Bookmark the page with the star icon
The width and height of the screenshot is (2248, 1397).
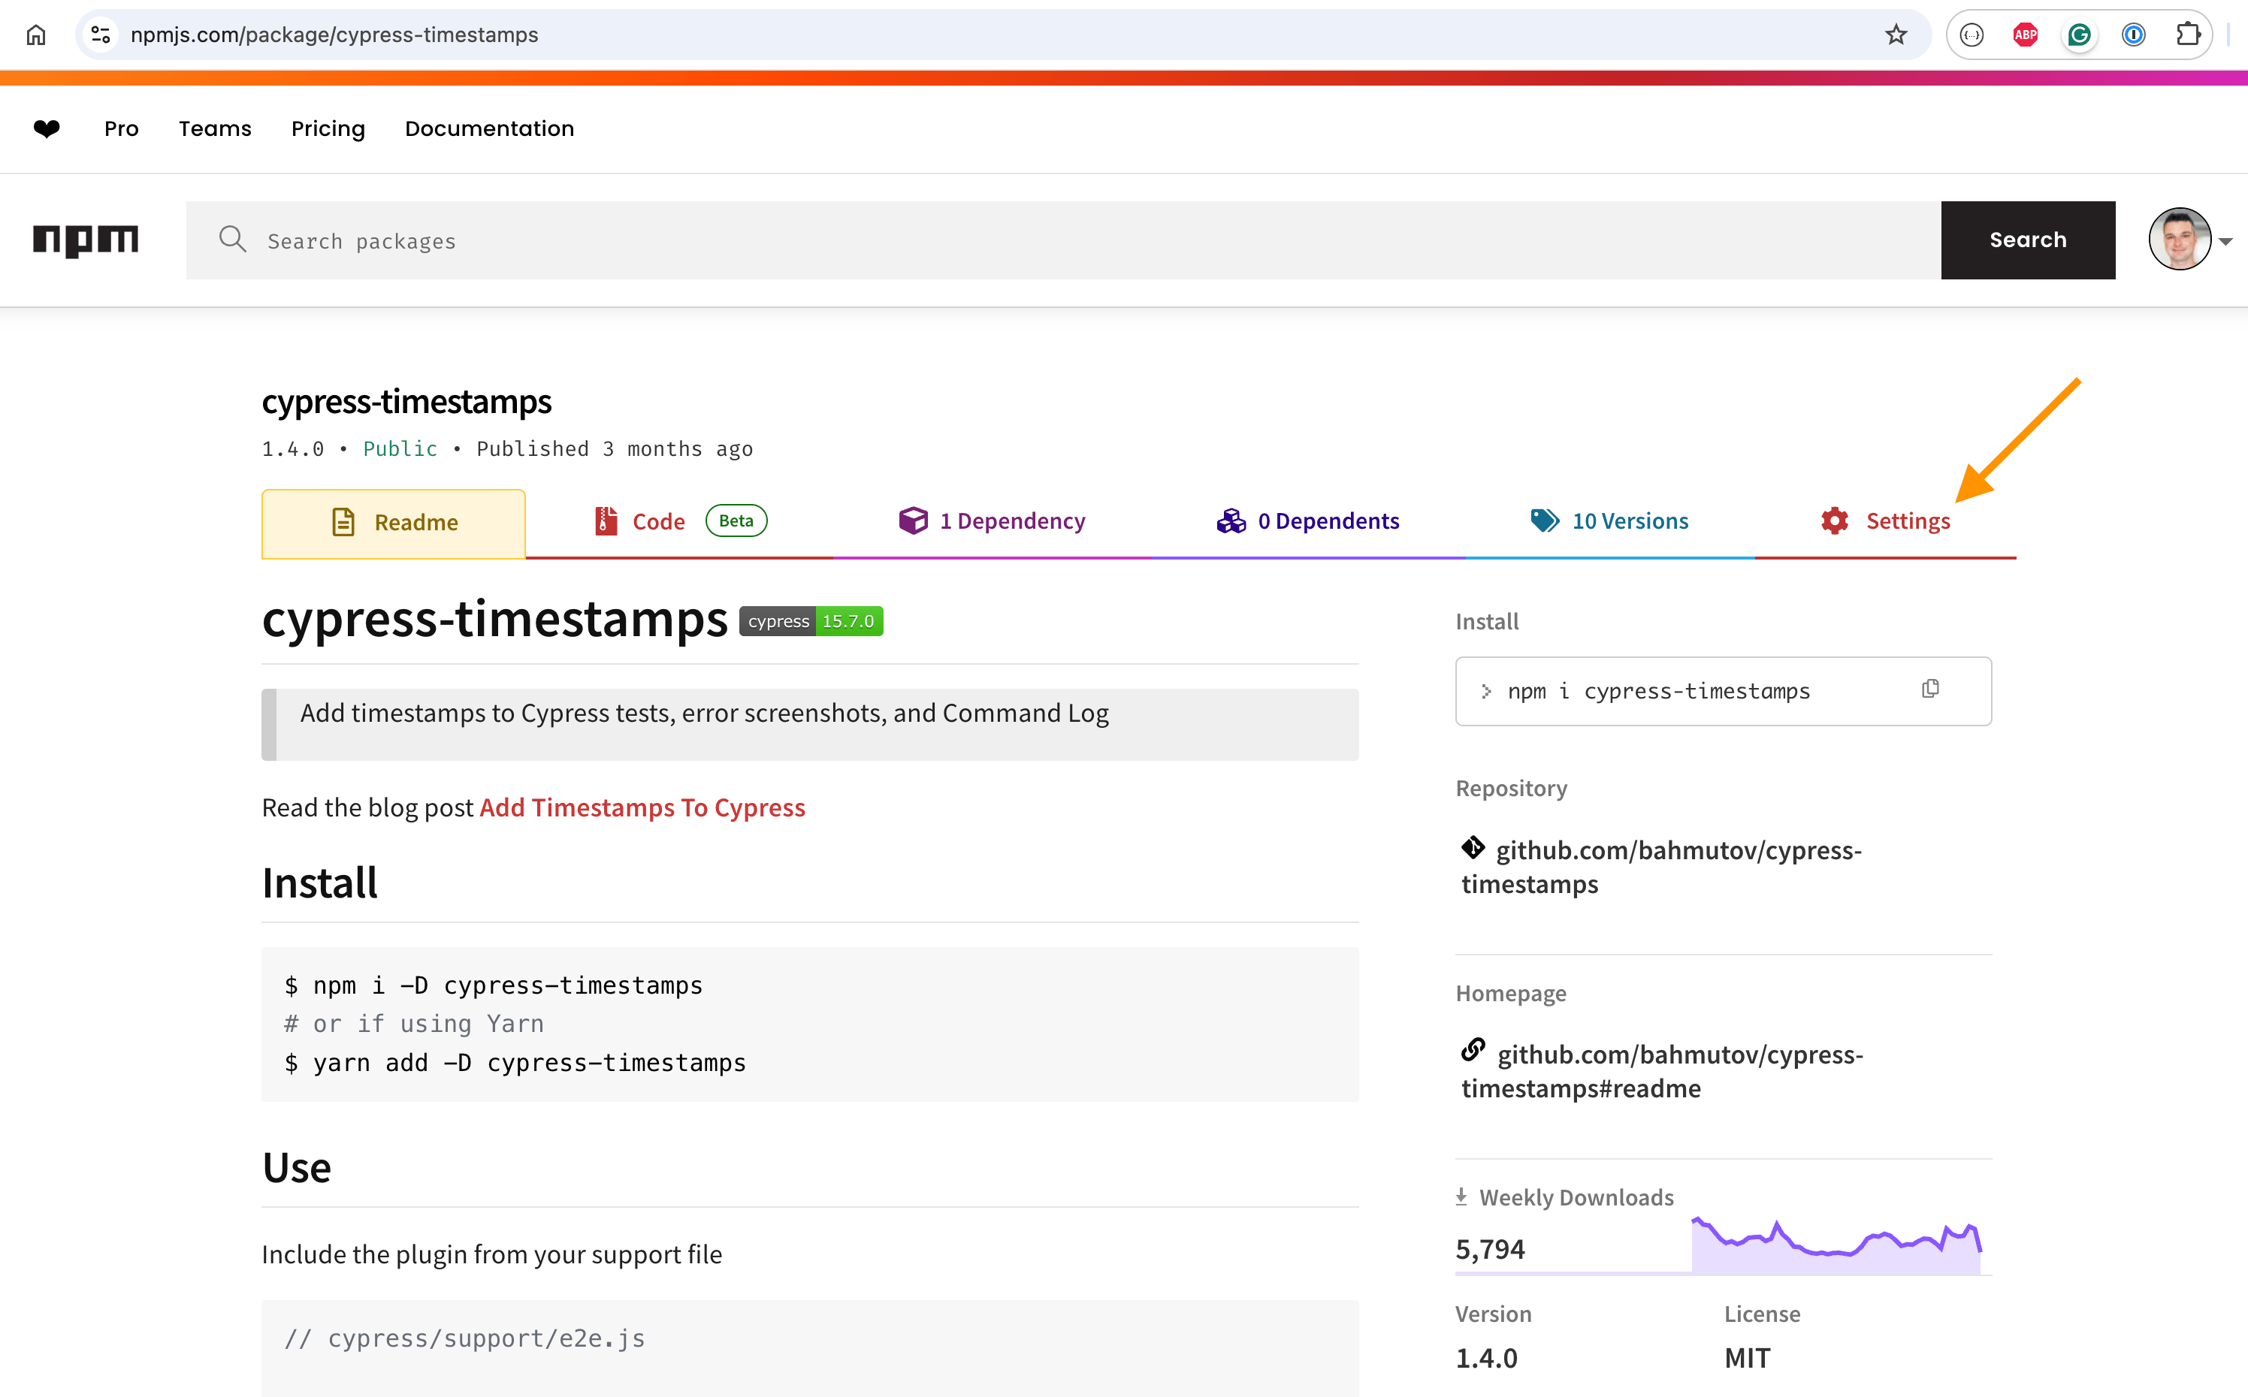click(1895, 35)
